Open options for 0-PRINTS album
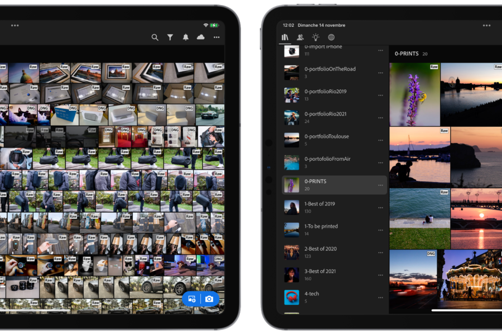502x335 pixels. coord(380,185)
